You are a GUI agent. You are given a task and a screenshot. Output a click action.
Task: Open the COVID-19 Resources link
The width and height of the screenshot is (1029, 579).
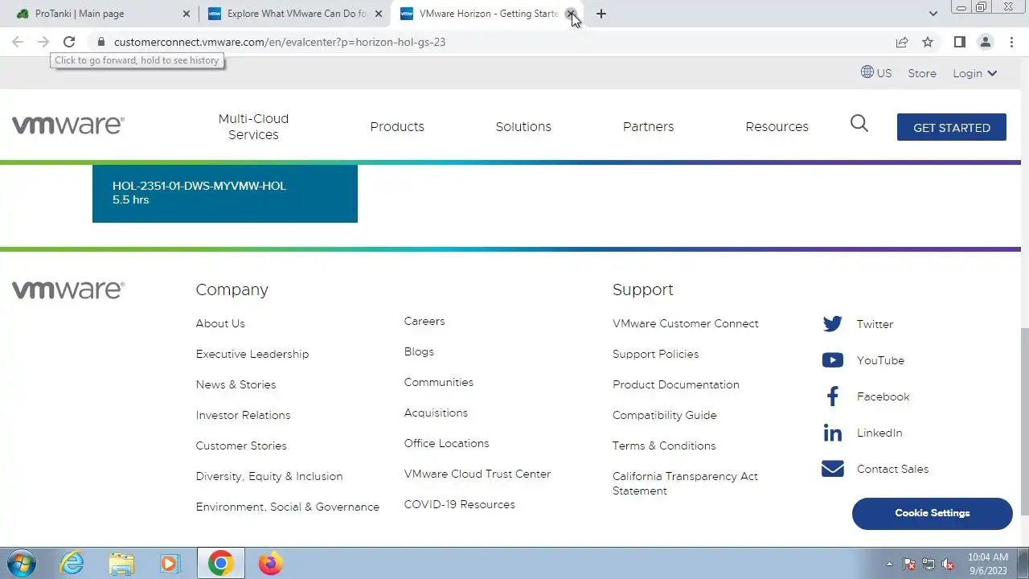pos(460,504)
